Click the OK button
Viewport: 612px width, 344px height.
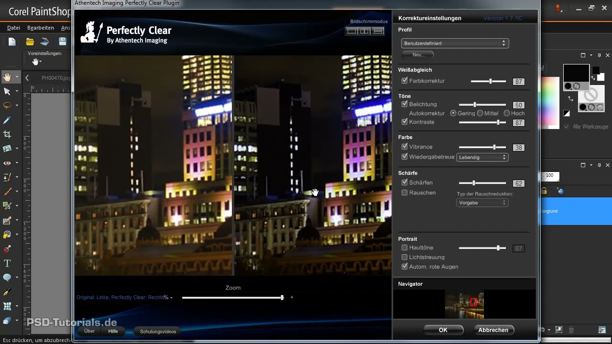pyautogui.click(x=443, y=330)
